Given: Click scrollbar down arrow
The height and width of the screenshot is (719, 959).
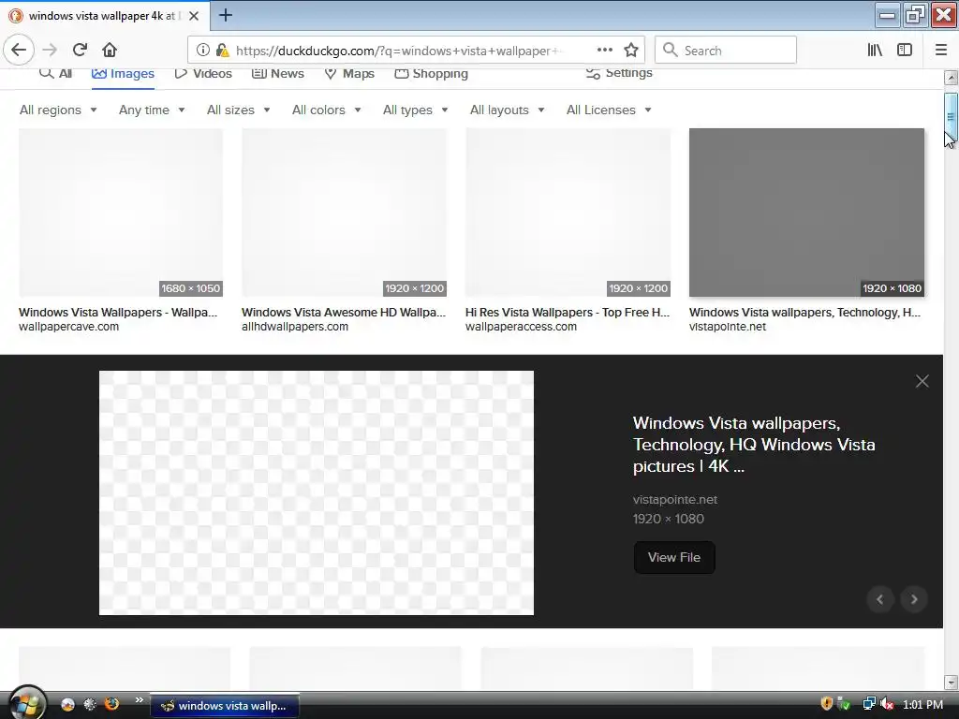Looking at the screenshot, I should click(x=951, y=682).
